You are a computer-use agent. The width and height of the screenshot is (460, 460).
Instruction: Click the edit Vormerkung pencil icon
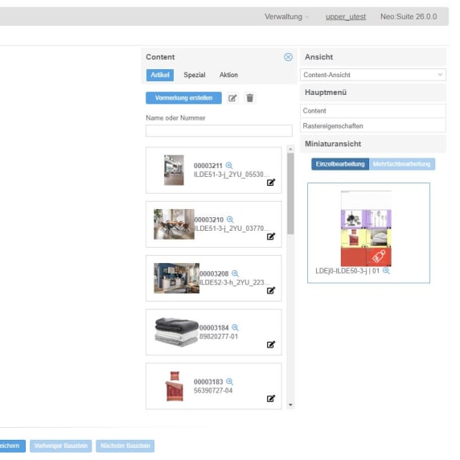[232, 98]
